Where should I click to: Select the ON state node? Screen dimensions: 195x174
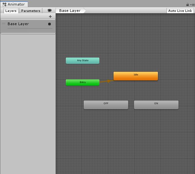(x=156, y=105)
